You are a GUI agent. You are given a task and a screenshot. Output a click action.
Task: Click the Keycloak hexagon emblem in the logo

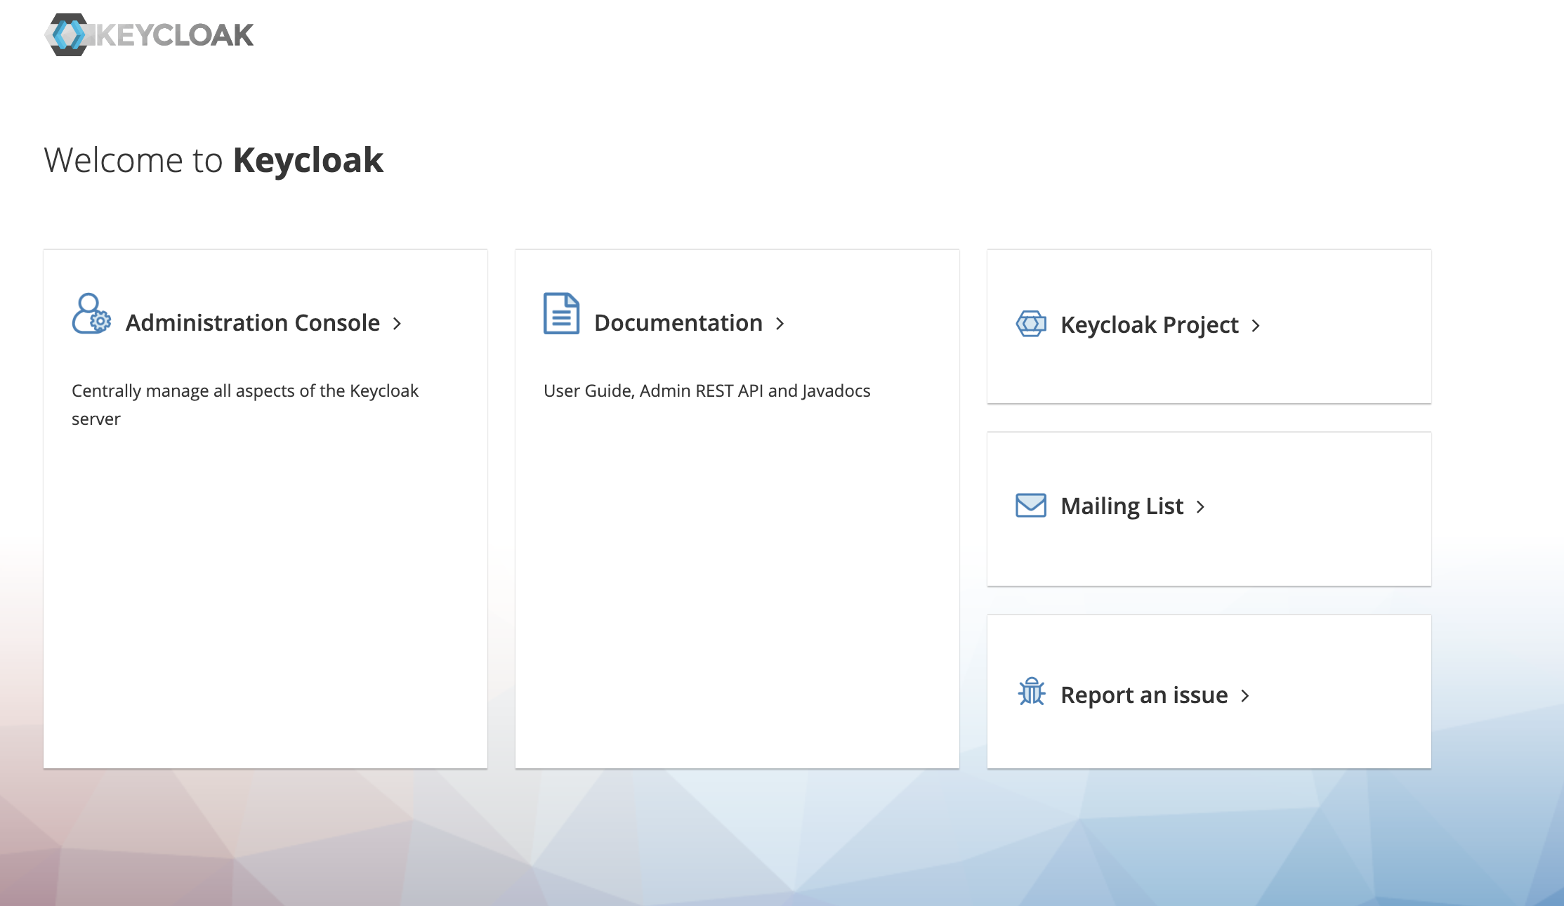click(68, 34)
